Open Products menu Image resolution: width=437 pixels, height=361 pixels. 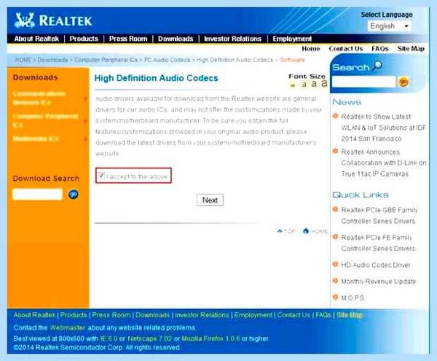pyautogui.click(x=84, y=39)
